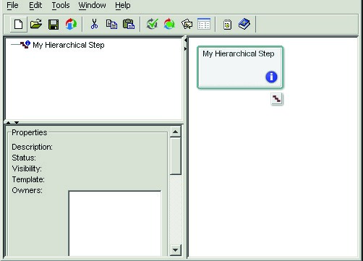Click the divider's up collapse arrow above Properties

[8, 123]
